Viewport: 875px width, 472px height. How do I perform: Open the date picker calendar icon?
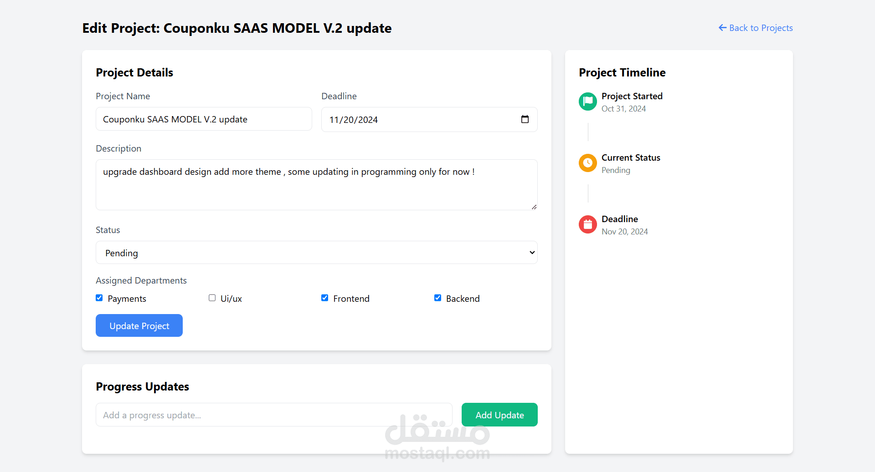525,119
